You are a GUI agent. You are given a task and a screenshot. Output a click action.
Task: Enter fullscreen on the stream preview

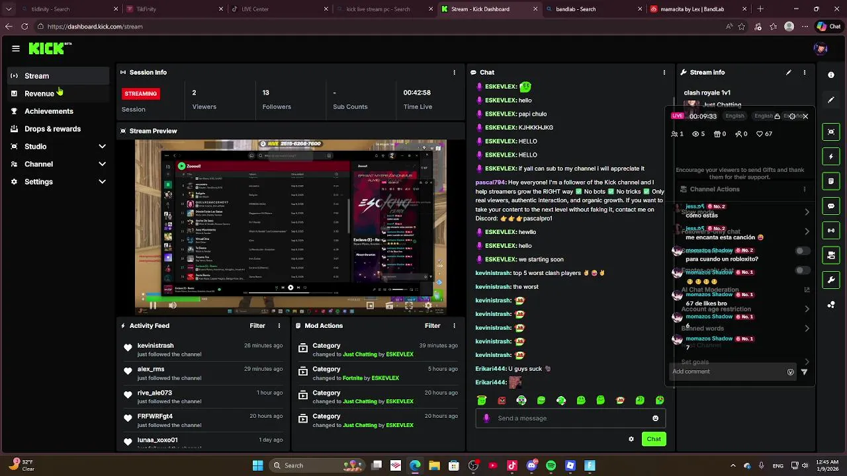pos(409,305)
